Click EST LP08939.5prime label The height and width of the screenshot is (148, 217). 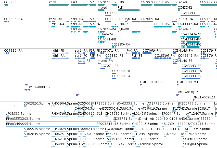pos(18,114)
